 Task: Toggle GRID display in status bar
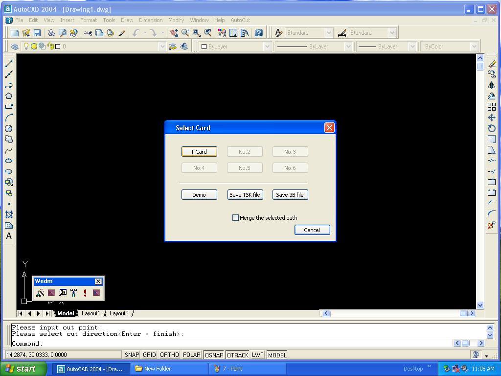pyautogui.click(x=149, y=355)
